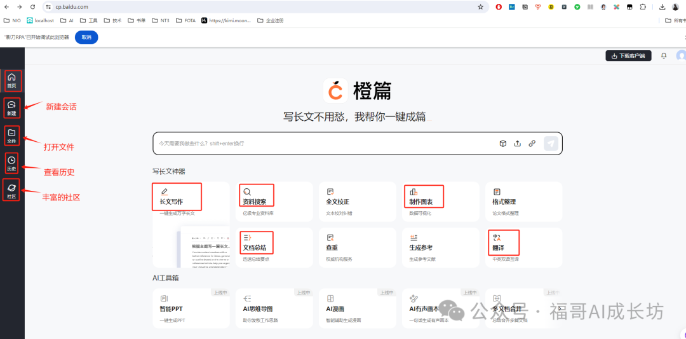Reload the page with refresh icon
The width and height of the screenshot is (686, 339).
pos(32,7)
